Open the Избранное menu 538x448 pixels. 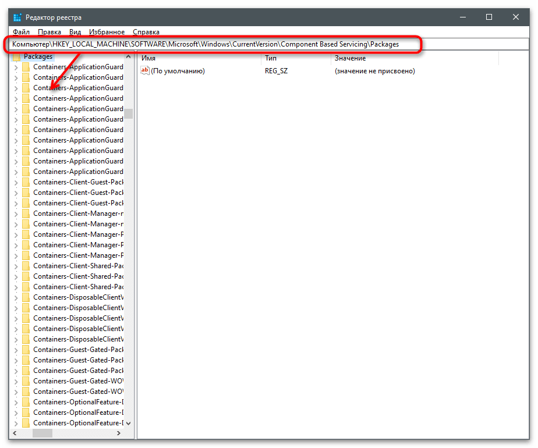tap(107, 32)
